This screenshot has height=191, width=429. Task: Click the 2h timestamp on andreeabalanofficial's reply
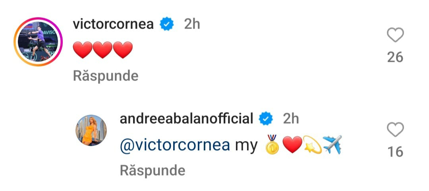(291, 118)
